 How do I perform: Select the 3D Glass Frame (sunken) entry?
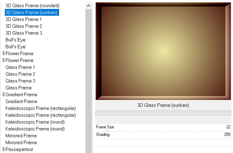[x=31, y=13]
